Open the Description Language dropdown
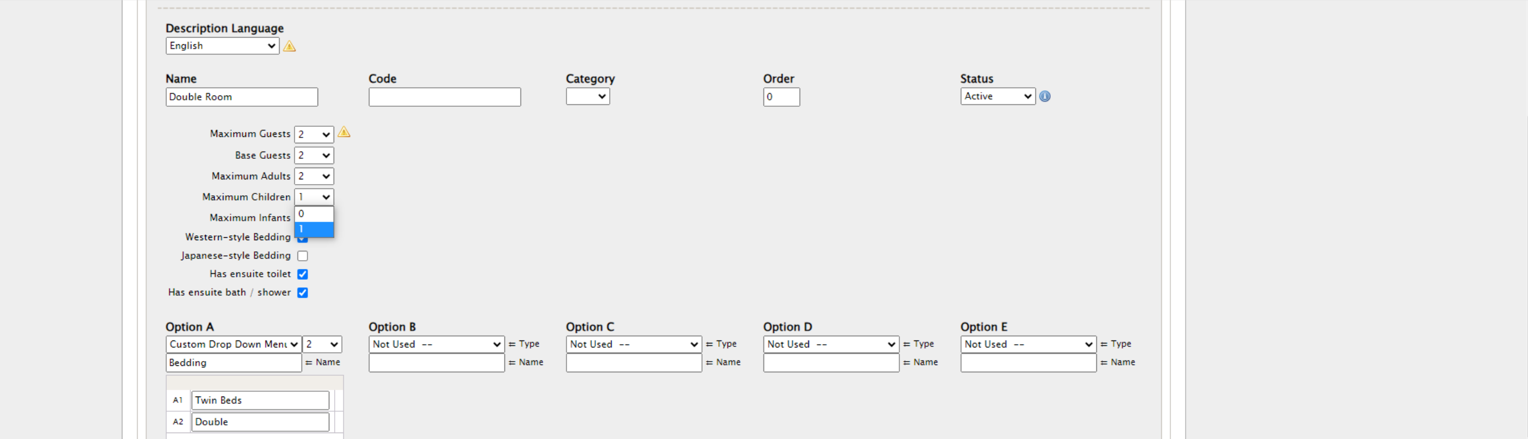 [x=222, y=46]
